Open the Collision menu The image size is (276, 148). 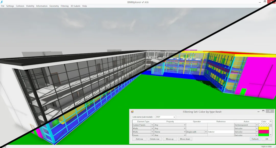pyautogui.click(x=20, y=6)
